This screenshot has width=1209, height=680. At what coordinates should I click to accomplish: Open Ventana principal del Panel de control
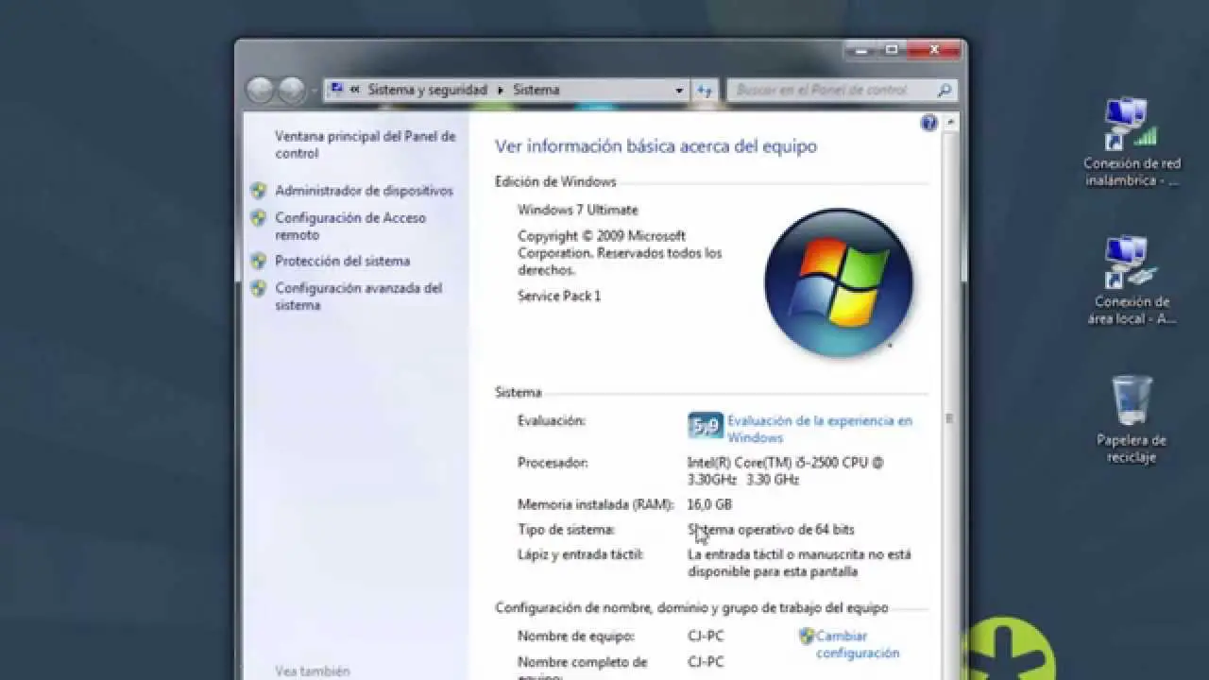click(x=366, y=144)
